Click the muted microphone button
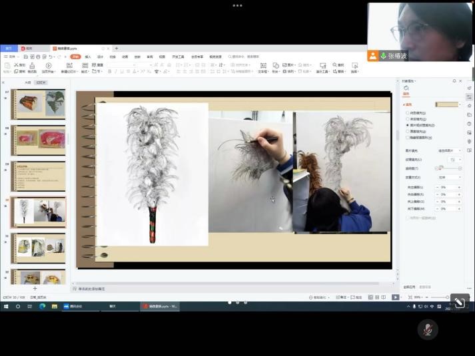The height and width of the screenshot is (356, 475). coord(428,329)
